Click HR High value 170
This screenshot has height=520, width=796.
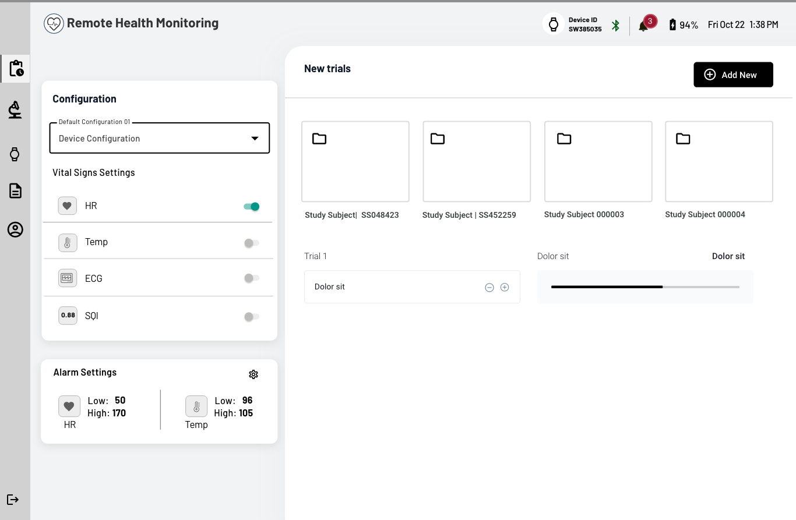pos(119,413)
